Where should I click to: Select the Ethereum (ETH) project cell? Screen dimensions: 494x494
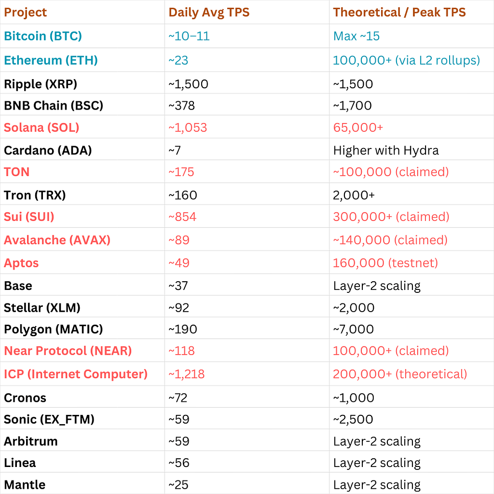tap(51, 60)
